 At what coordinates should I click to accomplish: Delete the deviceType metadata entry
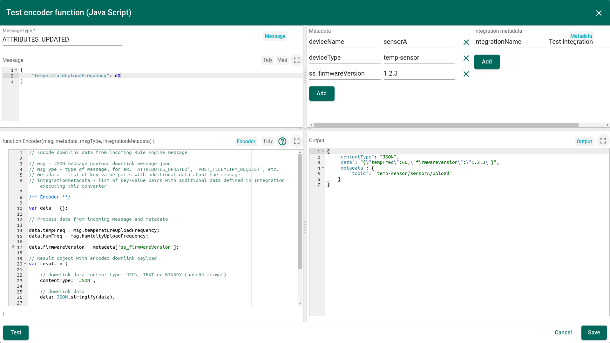click(466, 58)
